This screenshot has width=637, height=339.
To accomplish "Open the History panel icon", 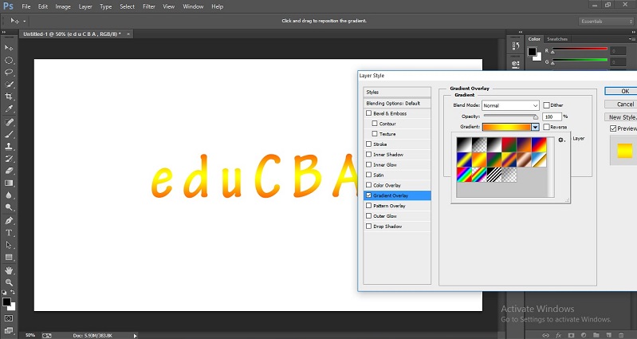I will point(516,45).
